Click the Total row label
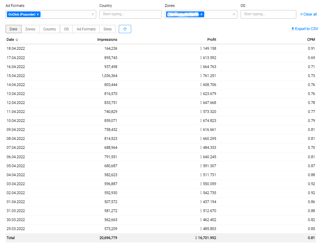This screenshot has height=248, width=324. point(10,238)
